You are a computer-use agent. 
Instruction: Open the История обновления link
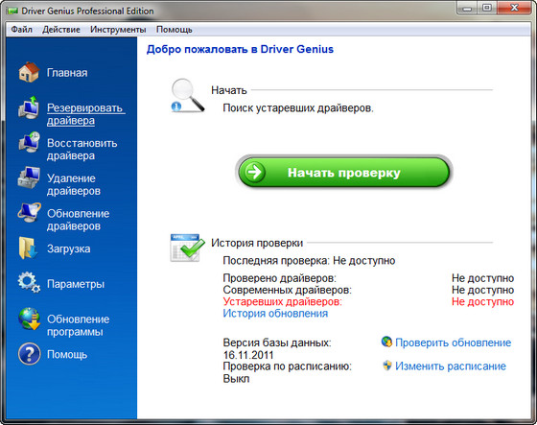275,314
